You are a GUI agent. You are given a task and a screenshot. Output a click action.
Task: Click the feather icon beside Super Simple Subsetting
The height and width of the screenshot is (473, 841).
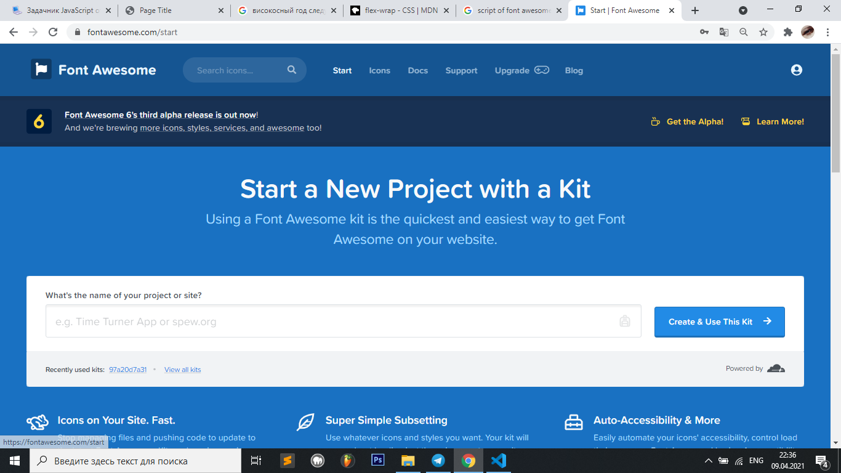(305, 422)
